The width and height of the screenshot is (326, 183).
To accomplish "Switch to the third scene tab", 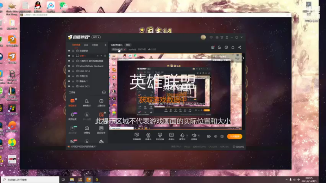I will 95,45.
